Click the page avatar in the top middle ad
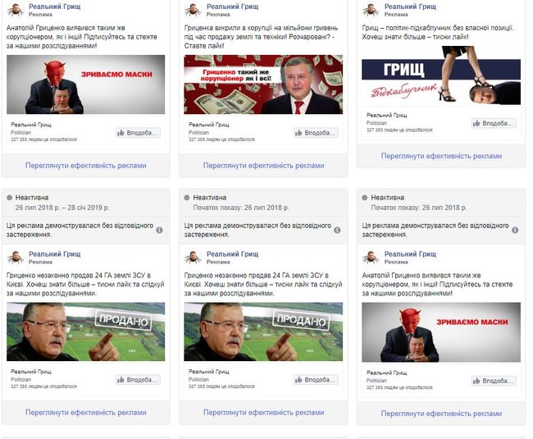Viewport: 533px width, 439px height. [193, 10]
